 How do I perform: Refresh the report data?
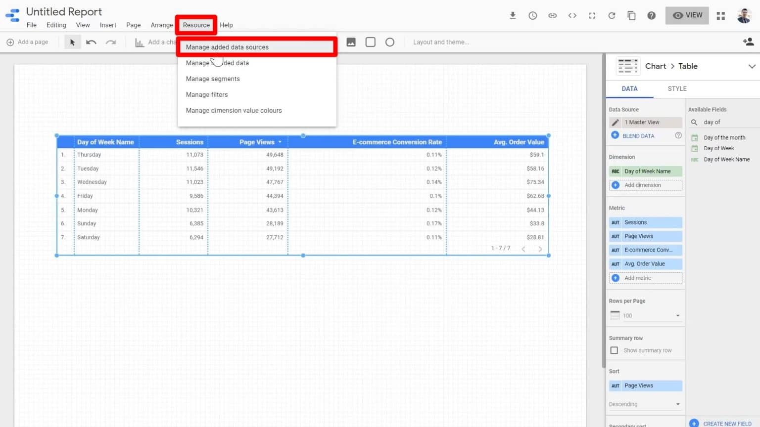point(612,15)
